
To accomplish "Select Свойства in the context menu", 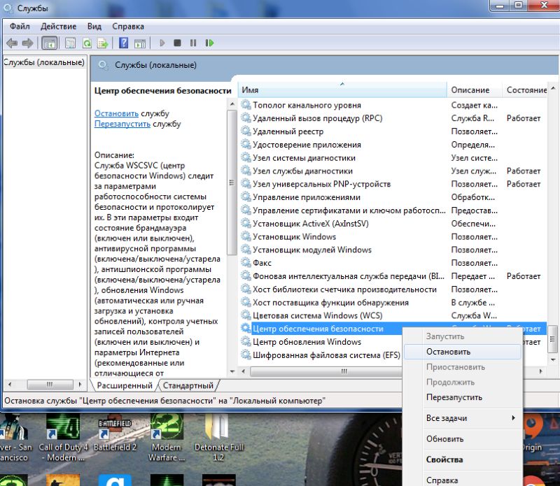I will coord(444,459).
